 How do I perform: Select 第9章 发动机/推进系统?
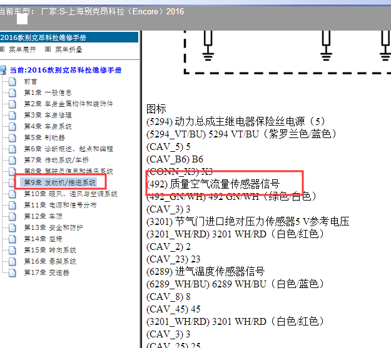(x=60, y=182)
